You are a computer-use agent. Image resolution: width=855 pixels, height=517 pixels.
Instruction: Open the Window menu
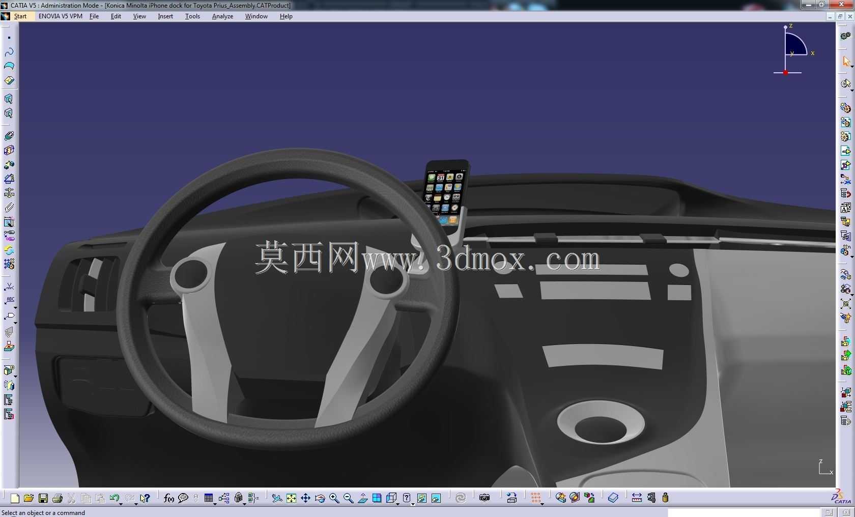(x=256, y=16)
